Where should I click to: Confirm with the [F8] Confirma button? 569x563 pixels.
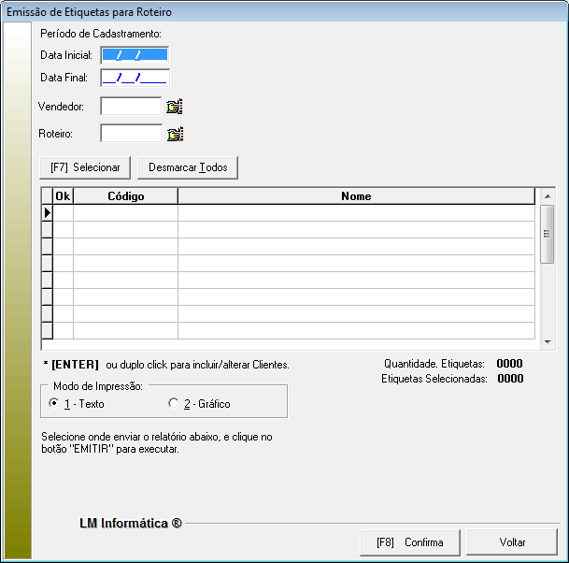click(x=410, y=542)
